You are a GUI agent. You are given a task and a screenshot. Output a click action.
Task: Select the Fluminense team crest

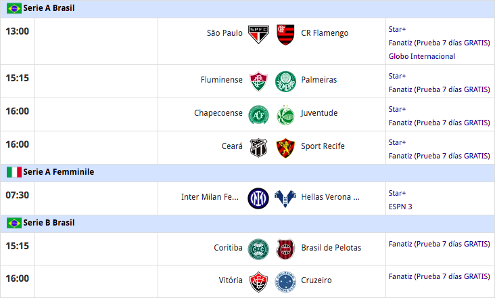tap(258, 81)
